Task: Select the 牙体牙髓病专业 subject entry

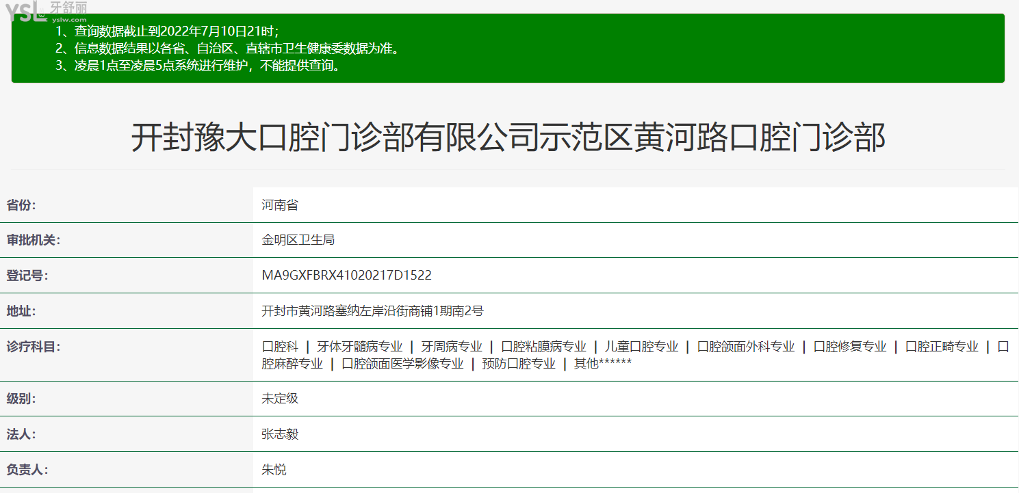Action: click(x=359, y=347)
